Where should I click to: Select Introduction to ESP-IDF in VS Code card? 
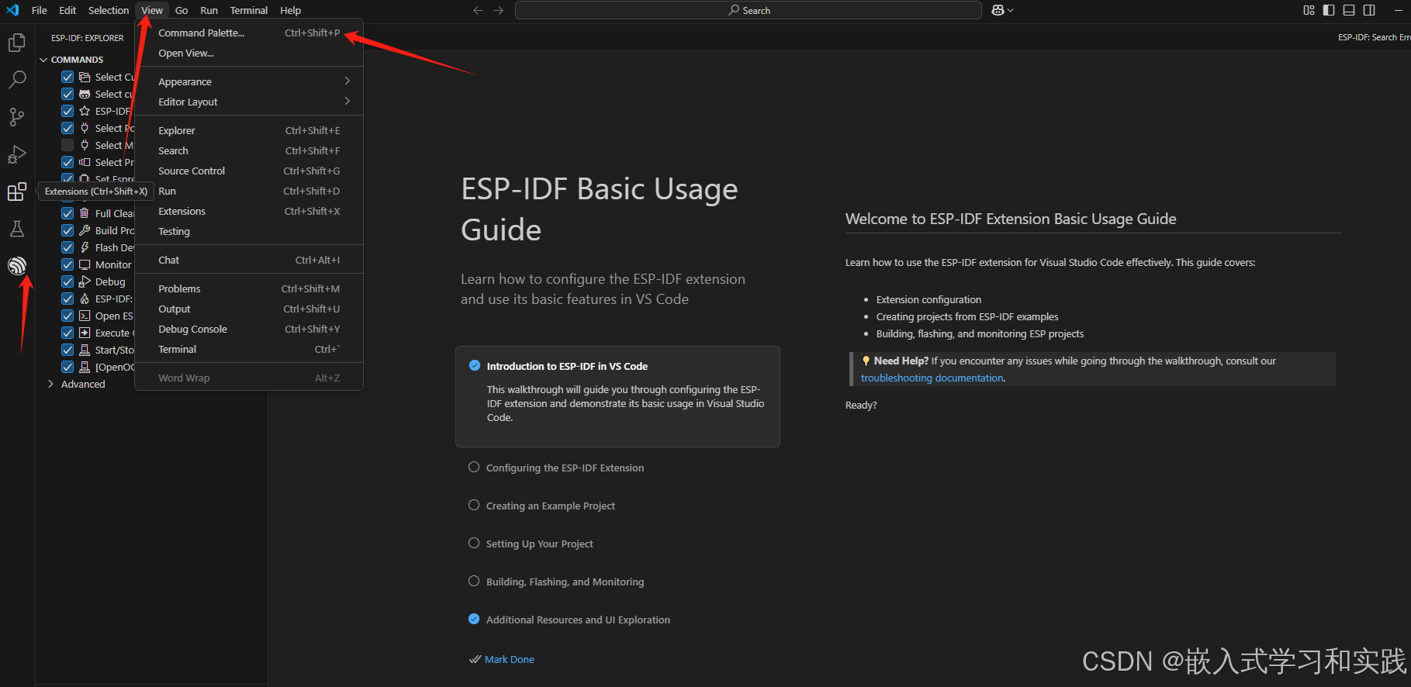click(617, 396)
